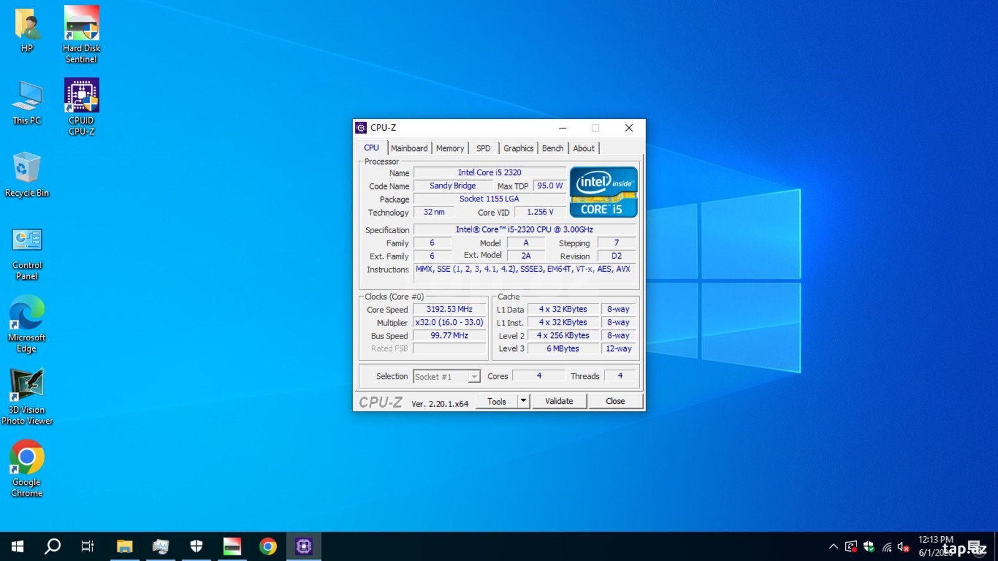Click the Stepping value '7'
Image resolution: width=998 pixels, height=561 pixels.
(x=617, y=242)
